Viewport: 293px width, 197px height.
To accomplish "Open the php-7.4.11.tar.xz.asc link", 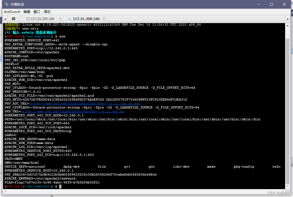I will [x=85, y=103].
